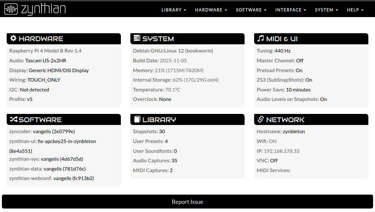Click the music note icon beside MIDI & UI

(x=260, y=39)
